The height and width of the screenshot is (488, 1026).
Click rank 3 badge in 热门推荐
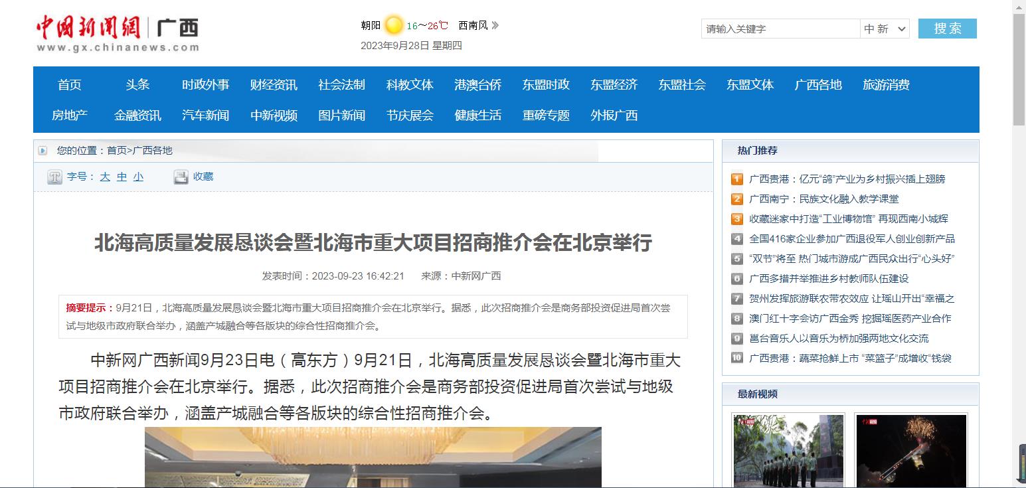click(x=737, y=219)
